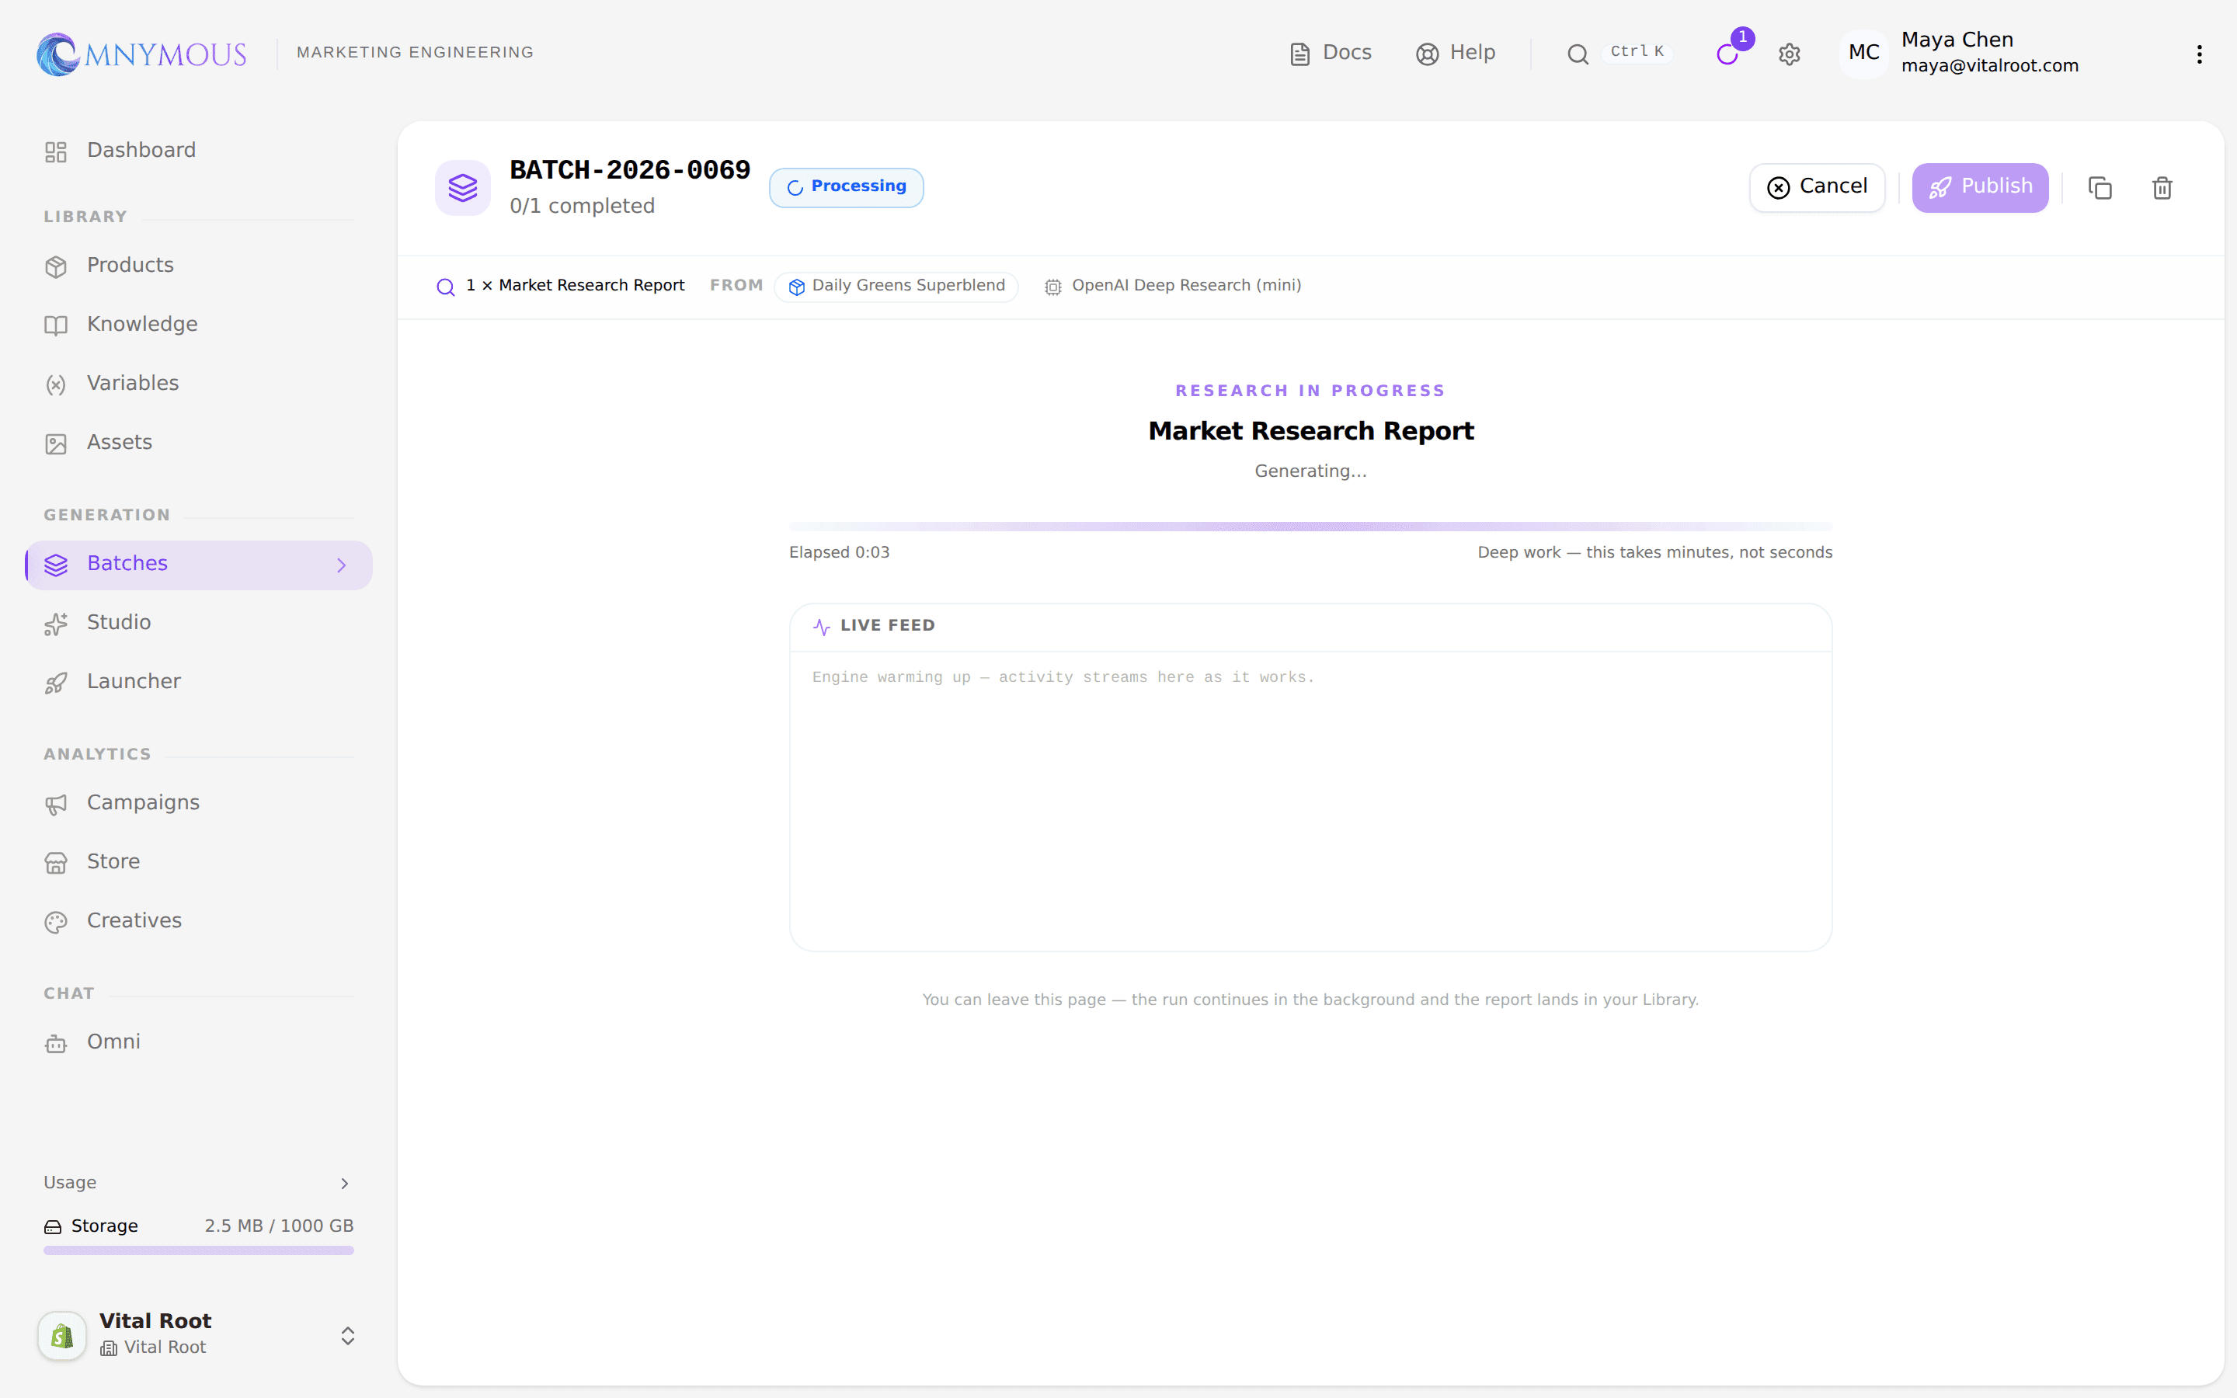Click the 0/1 completed text
2237x1398 pixels.
582,206
